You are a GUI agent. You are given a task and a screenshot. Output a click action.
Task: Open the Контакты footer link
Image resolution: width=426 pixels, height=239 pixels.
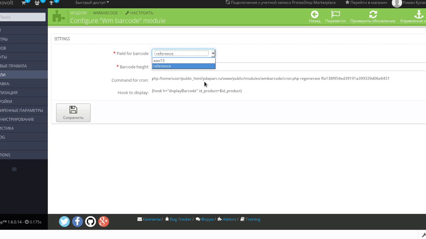pos(149,219)
